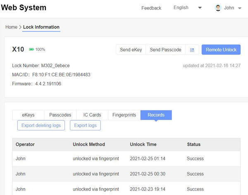
Task: Select the 2021-02-25 01:14 record row
Action: [126, 159]
